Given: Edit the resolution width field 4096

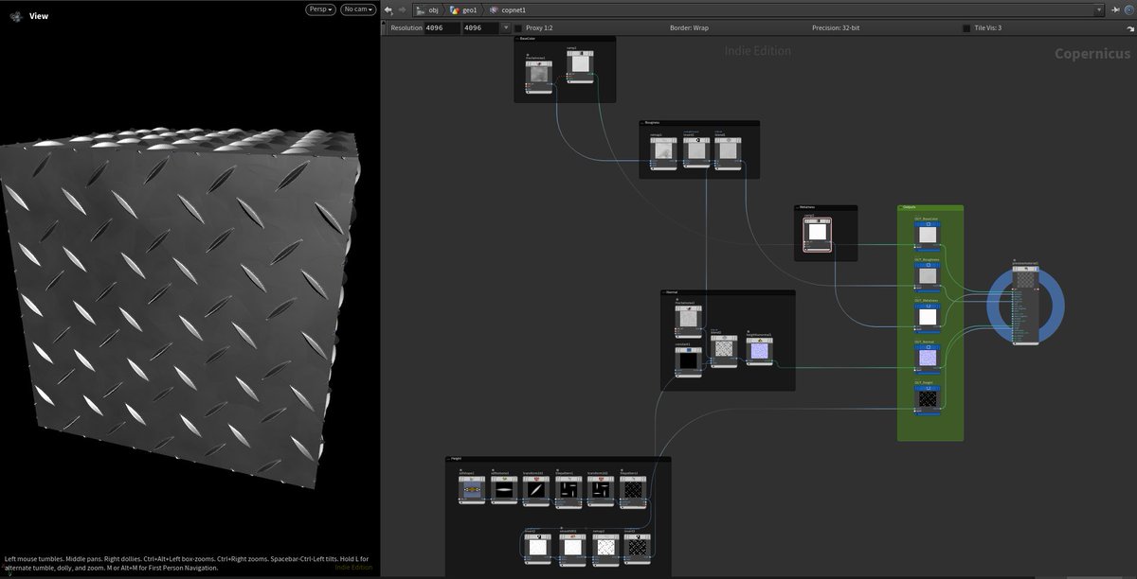Looking at the screenshot, I should (442, 28).
